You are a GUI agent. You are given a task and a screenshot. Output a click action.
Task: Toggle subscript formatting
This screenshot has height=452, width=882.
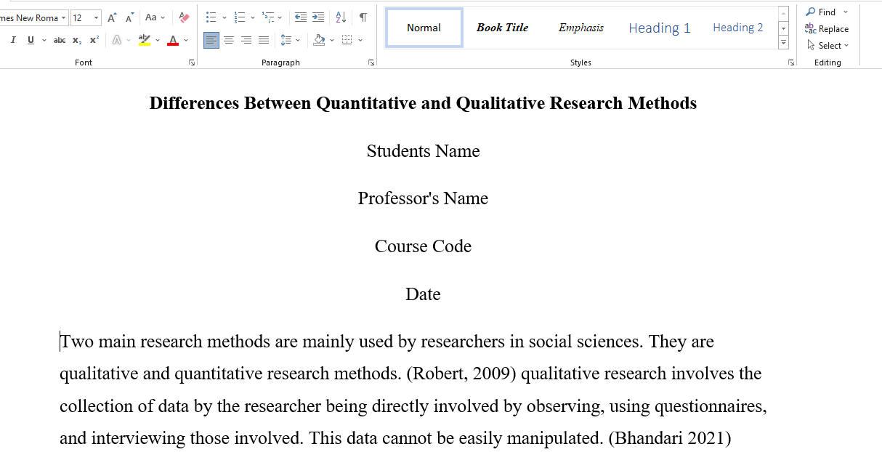tap(77, 40)
